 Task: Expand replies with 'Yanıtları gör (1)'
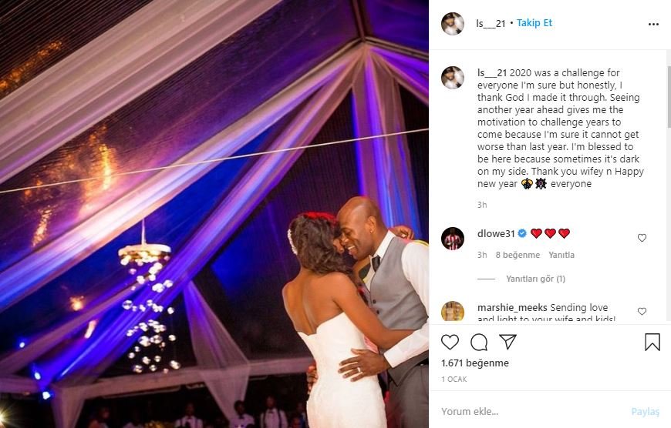click(535, 279)
